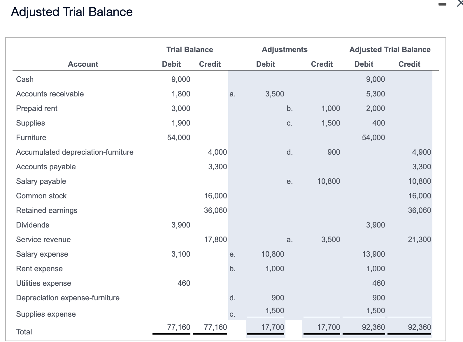Click the letter e. beside Salary expense
This screenshot has width=463, height=342.
point(232,254)
